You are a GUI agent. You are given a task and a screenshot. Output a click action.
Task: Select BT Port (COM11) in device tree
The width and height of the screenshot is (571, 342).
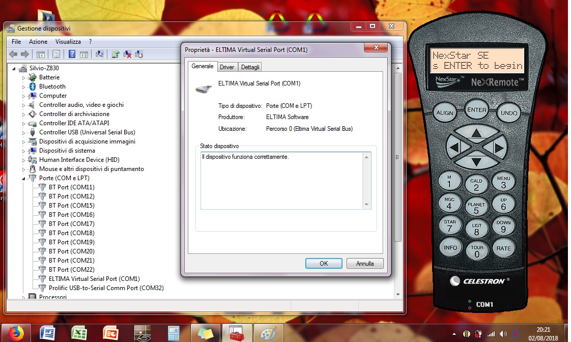click(72, 187)
